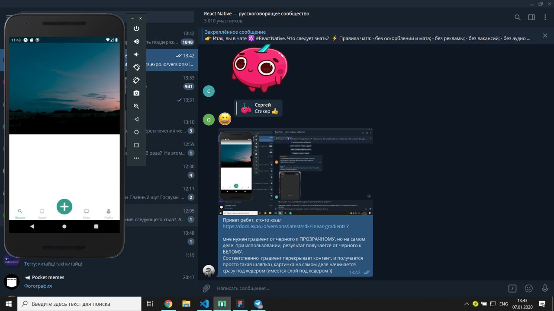Open pinned message "Закреплённое сообщение"
This screenshot has height=311, width=554.
368,35
